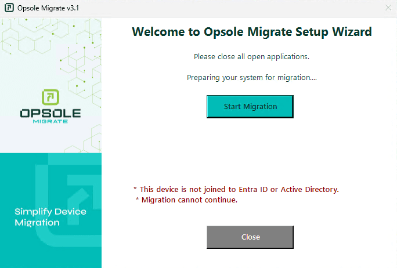Viewport: 397px width, 268px height.
Task: Click the Welcome to Opsole Migrate heading
Action: (x=252, y=32)
